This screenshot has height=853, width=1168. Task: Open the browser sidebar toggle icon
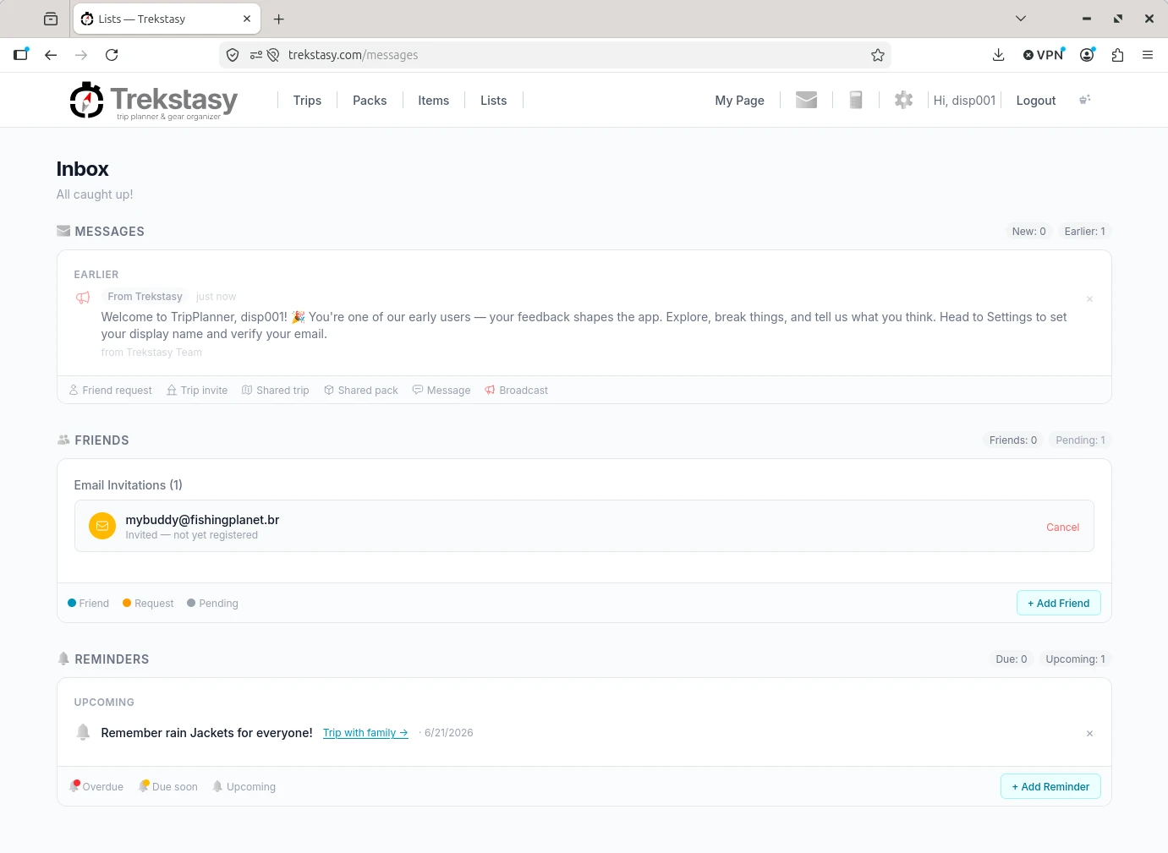pyautogui.click(x=21, y=55)
